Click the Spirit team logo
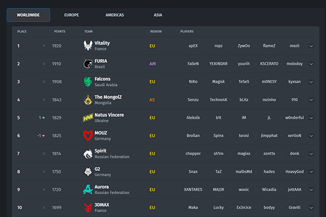The image size is (326, 217). pyautogui.click(x=88, y=154)
